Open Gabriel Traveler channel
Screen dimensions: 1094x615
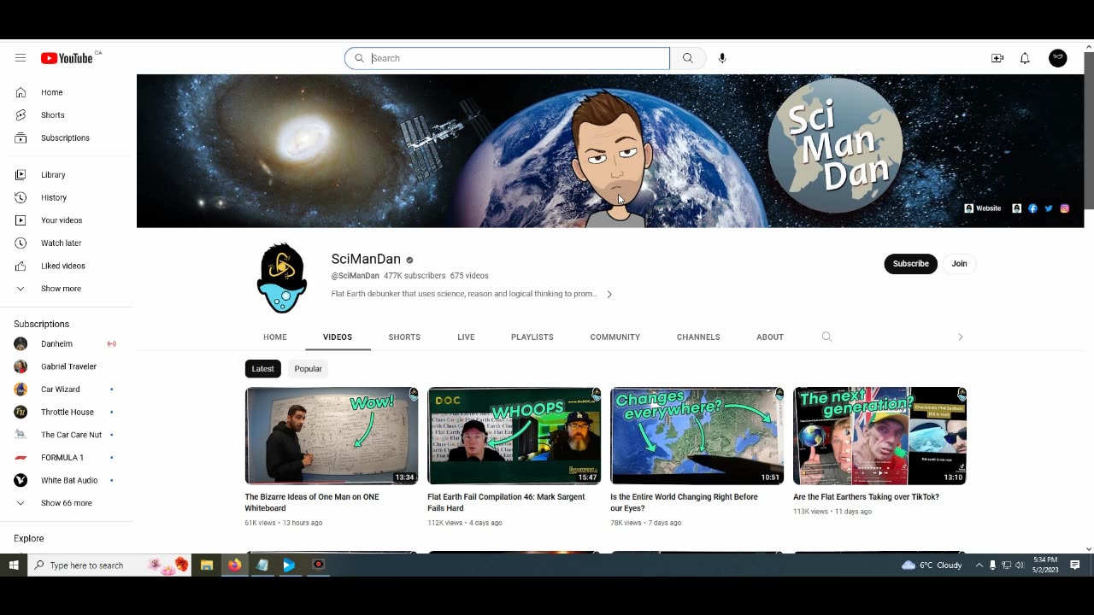pyautogui.click(x=68, y=366)
